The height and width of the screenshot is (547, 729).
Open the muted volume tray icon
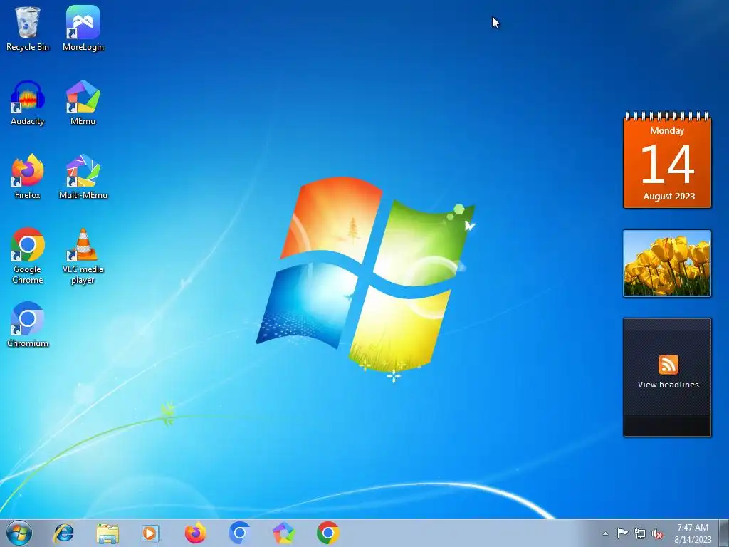click(x=657, y=533)
